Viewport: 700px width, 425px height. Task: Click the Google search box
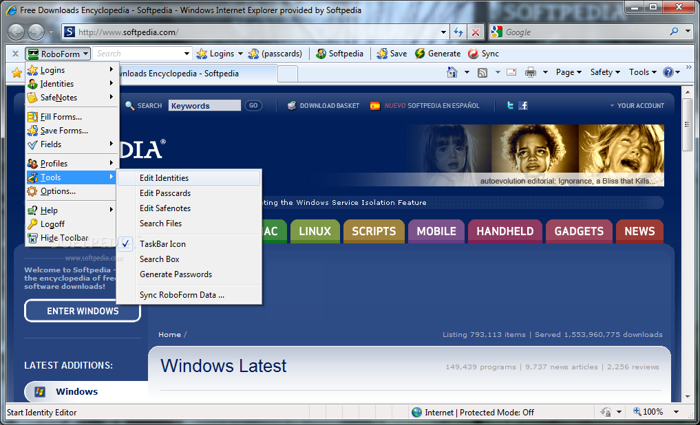[x=585, y=32]
